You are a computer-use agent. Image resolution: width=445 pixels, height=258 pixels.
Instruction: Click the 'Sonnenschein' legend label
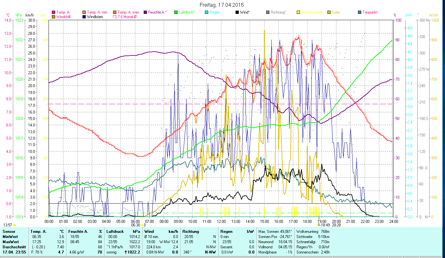(312, 13)
